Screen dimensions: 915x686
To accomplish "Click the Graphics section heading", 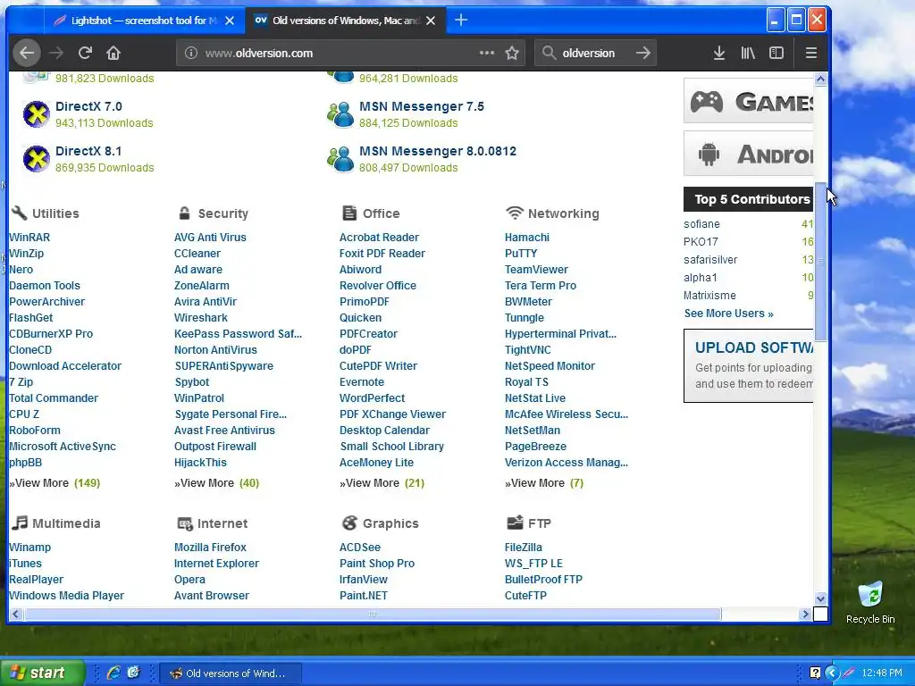I will tap(390, 523).
